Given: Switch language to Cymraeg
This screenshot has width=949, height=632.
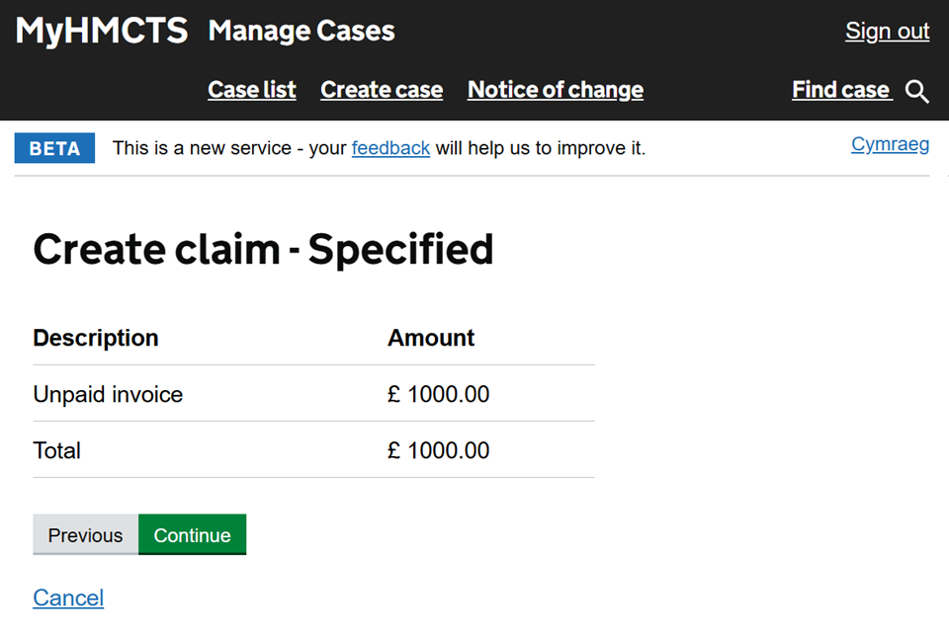Looking at the screenshot, I should (890, 145).
